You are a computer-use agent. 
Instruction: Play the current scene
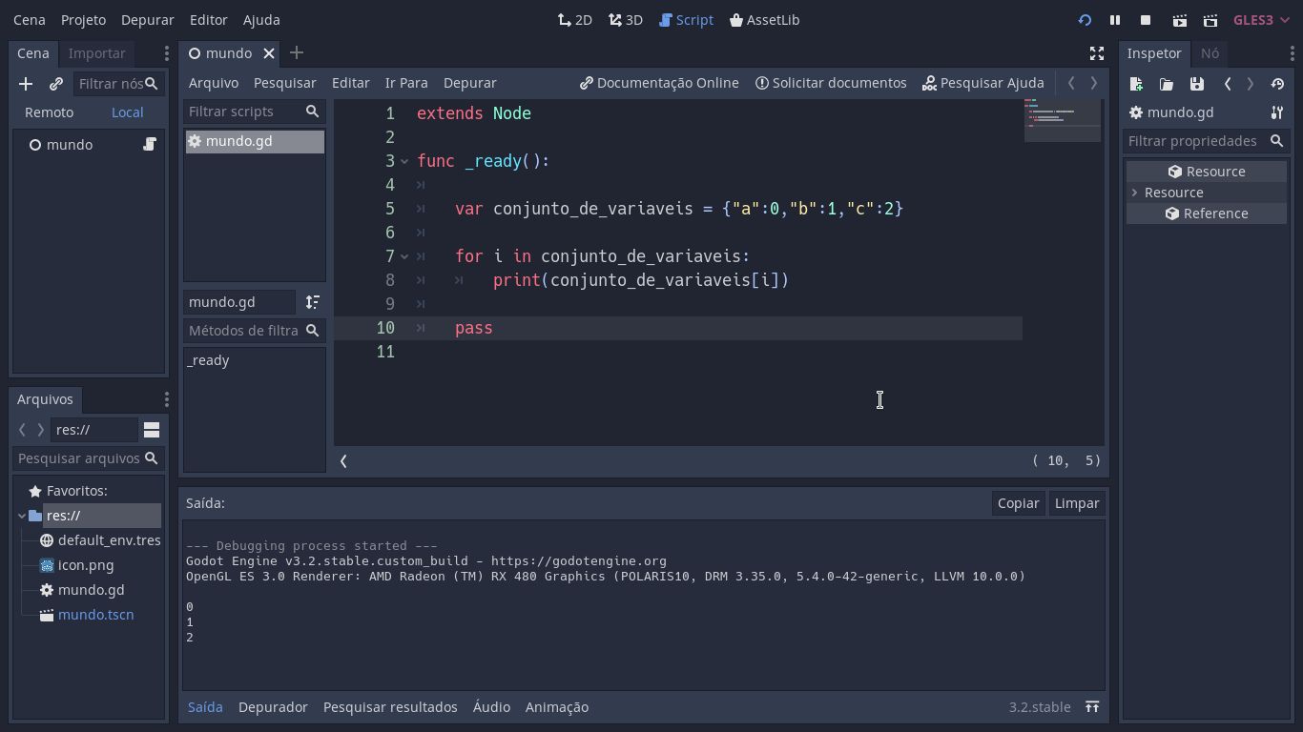[1180, 20]
